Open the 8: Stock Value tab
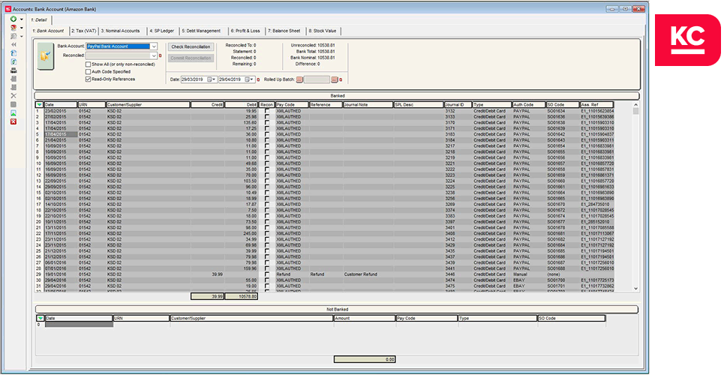This screenshot has height=375, width=724. 323,31
